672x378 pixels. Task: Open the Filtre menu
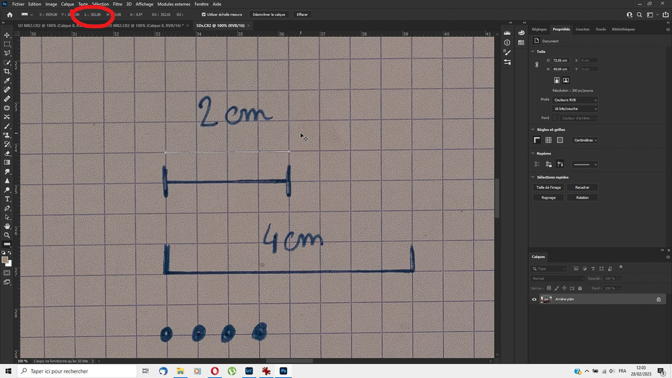[x=118, y=4]
